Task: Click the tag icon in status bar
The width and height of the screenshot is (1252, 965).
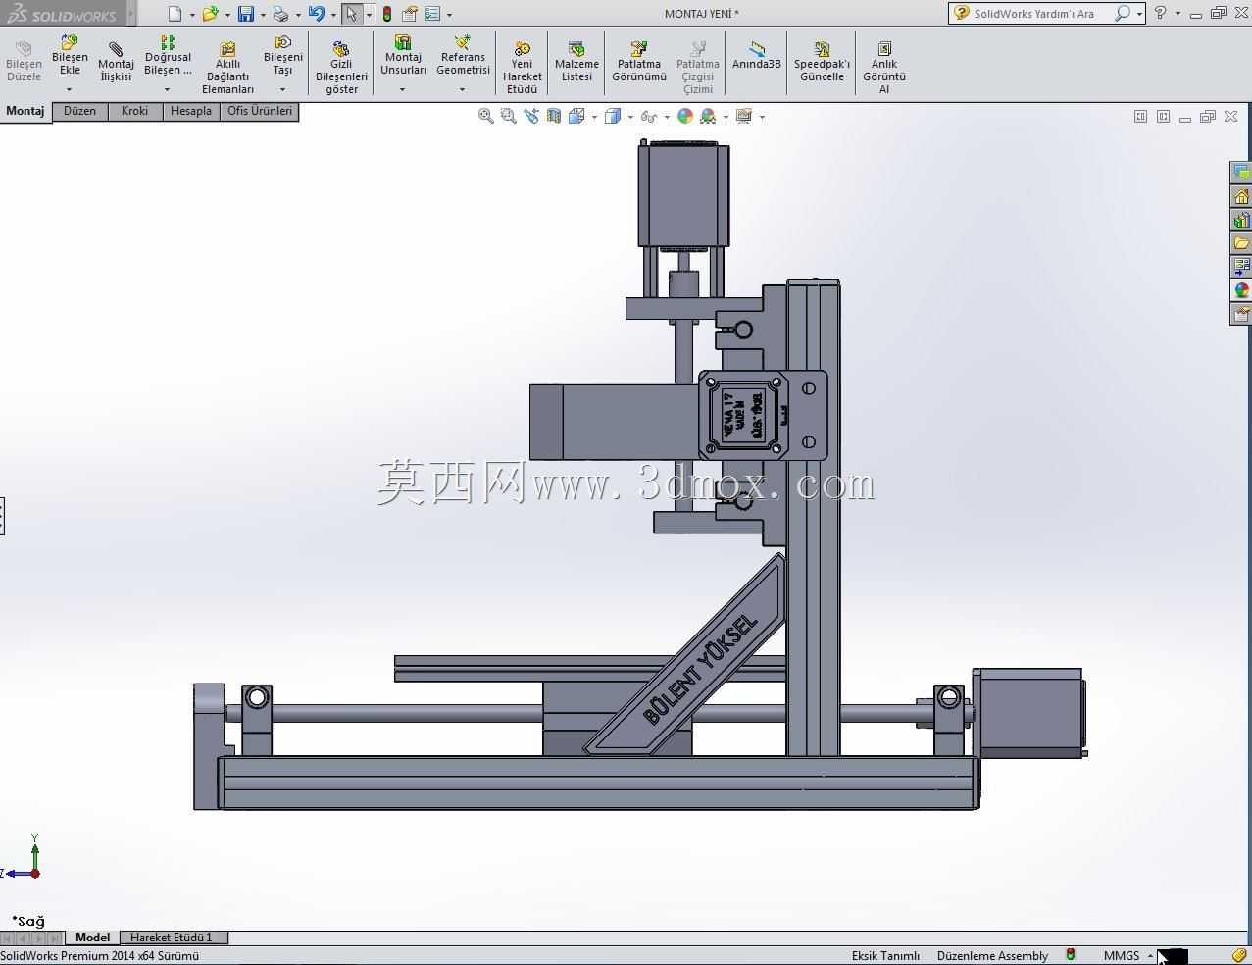Action: [1239, 955]
